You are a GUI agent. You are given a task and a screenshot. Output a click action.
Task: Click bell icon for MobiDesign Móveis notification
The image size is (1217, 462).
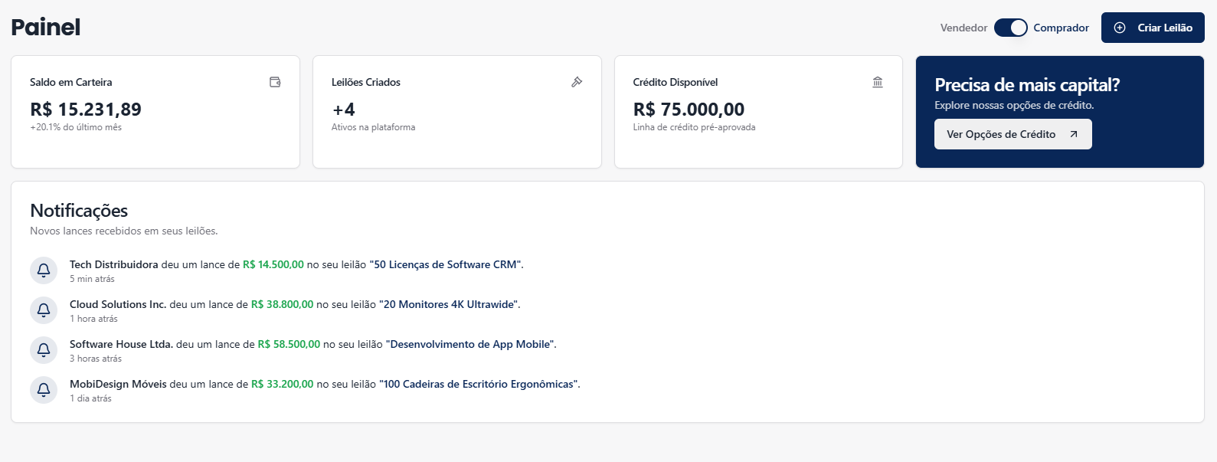(44, 390)
